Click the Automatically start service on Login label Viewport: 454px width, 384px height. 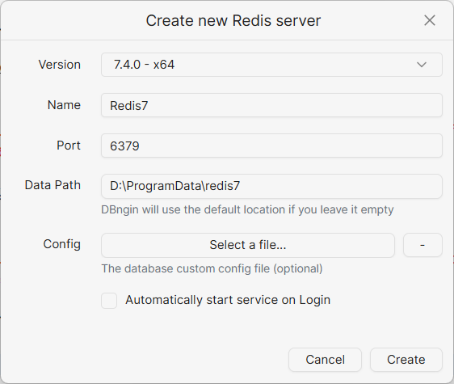tap(228, 300)
